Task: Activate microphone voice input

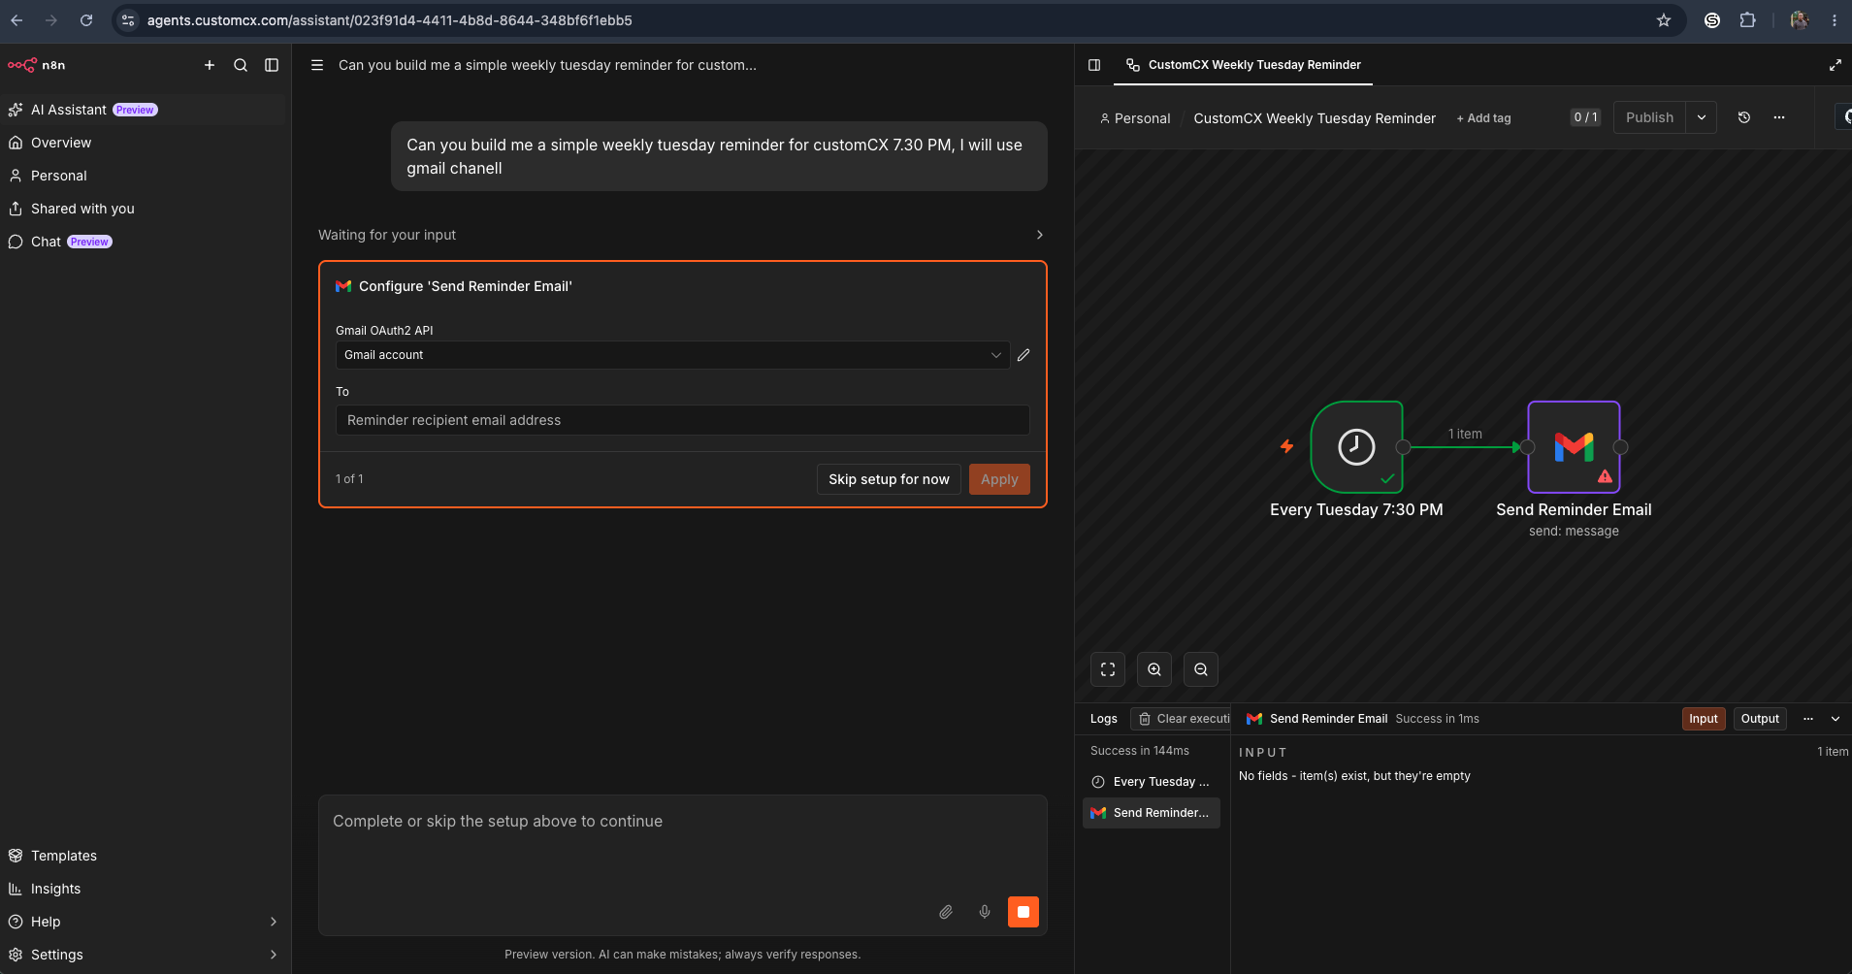Action: (x=985, y=912)
